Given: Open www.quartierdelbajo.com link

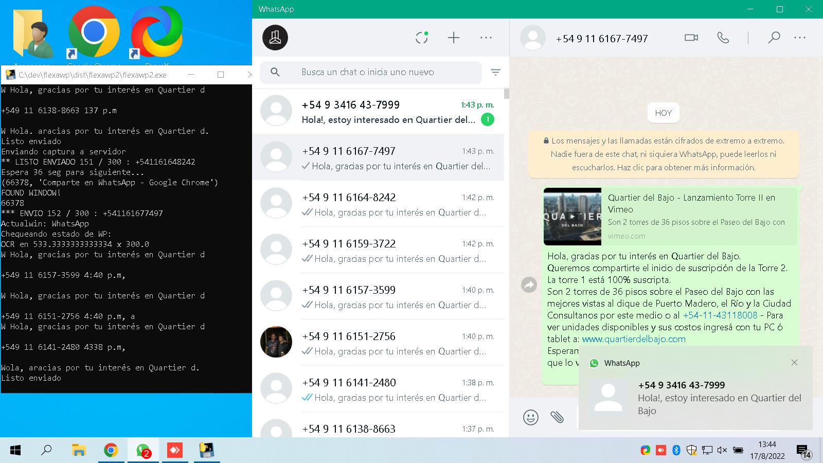Looking at the screenshot, I should [634, 339].
